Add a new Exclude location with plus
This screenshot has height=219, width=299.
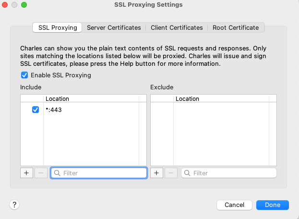click(x=156, y=173)
